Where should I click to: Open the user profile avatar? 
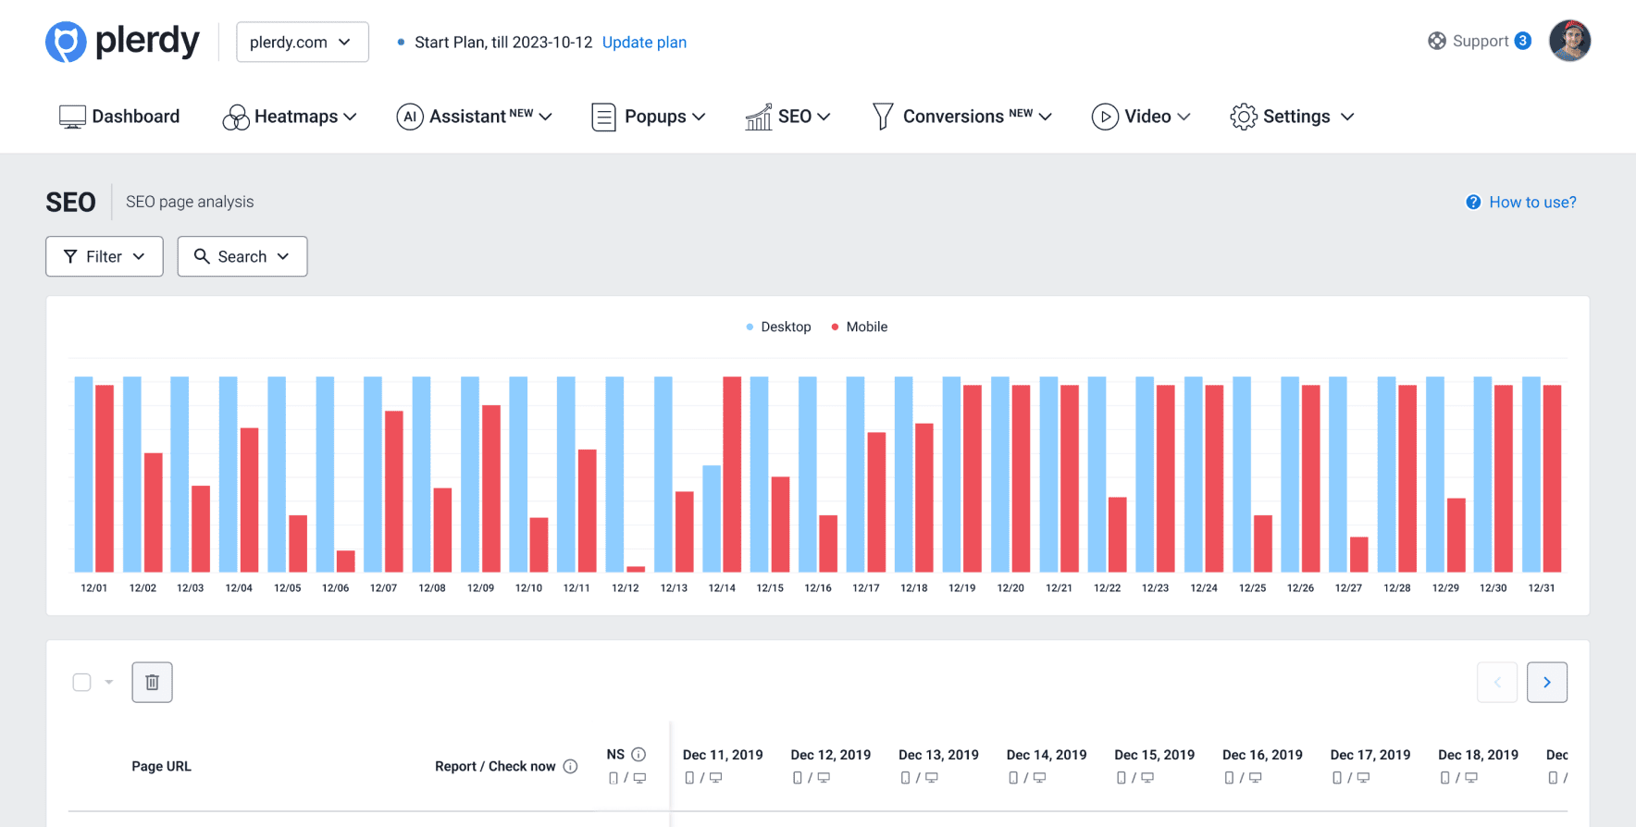pyautogui.click(x=1569, y=42)
